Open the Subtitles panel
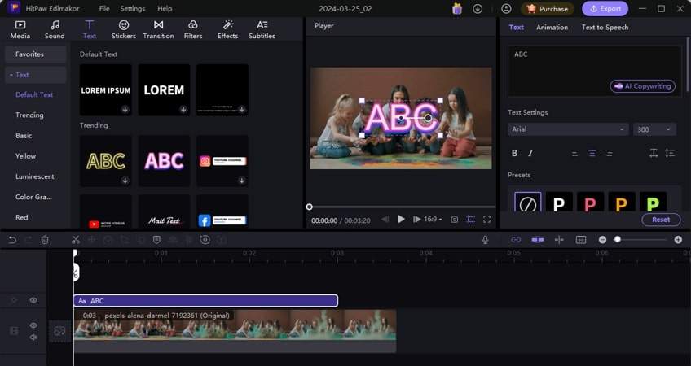This screenshot has height=366, width=691. pos(262,30)
